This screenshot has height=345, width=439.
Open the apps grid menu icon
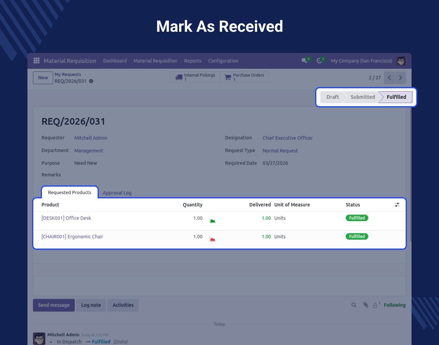pos(36,61)
